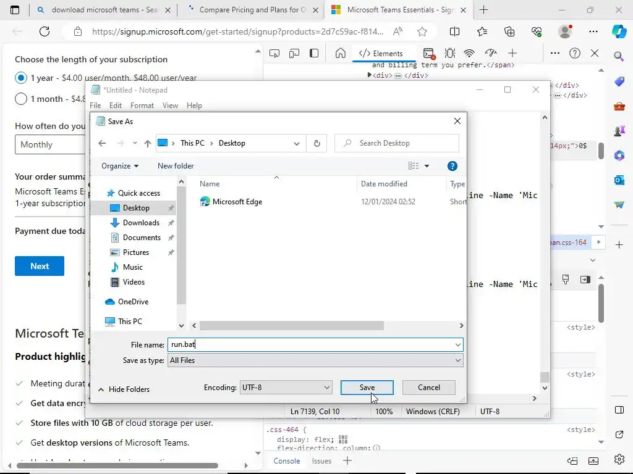
Task: Open DevTools Network wifi icon
Action: [x=469, y=53]
